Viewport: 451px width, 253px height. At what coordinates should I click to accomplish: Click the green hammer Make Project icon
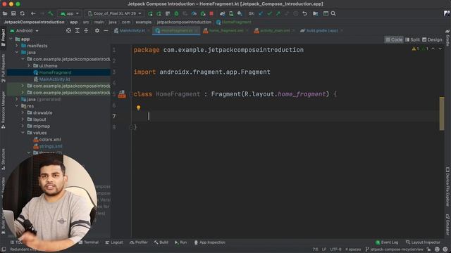pos(51,13)
